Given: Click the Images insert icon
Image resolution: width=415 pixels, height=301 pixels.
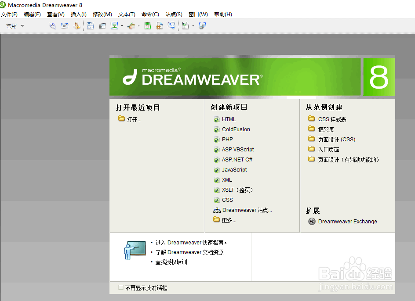Looking at the screenshot, I should [114, 25].
